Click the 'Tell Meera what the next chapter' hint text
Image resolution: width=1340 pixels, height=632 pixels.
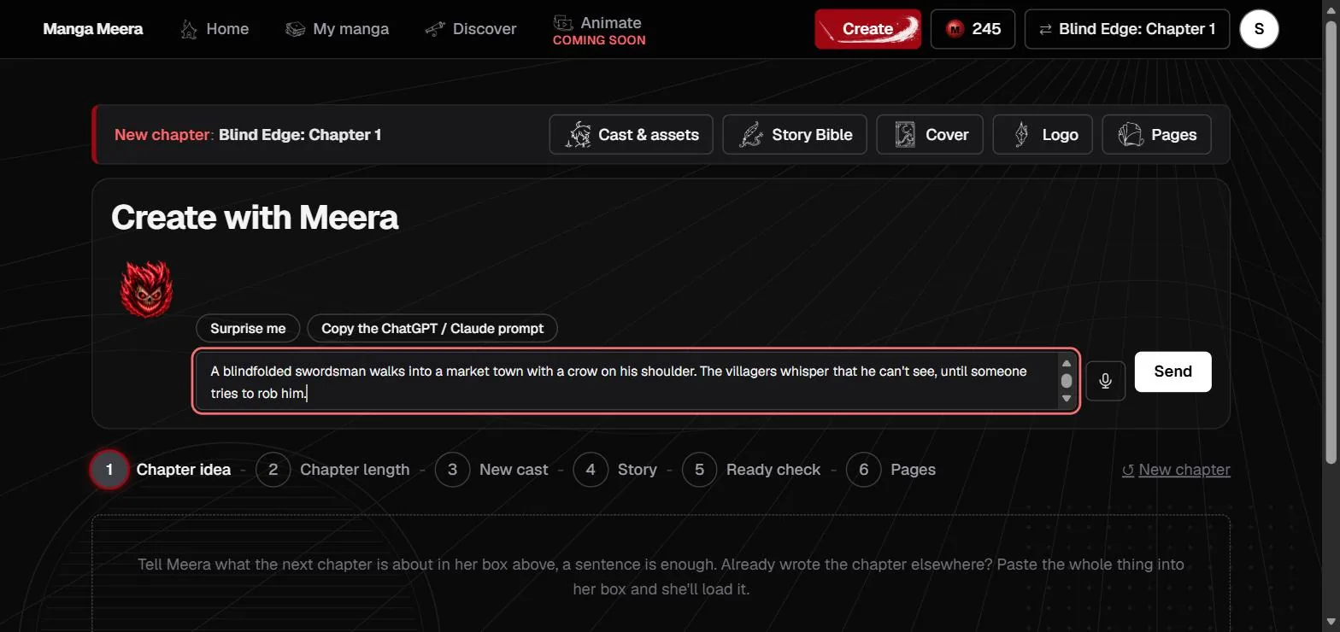click(661, 576)
